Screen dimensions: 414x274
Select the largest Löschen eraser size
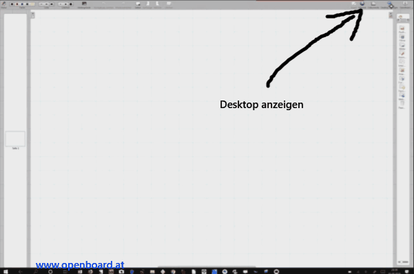tap(71, 4)
